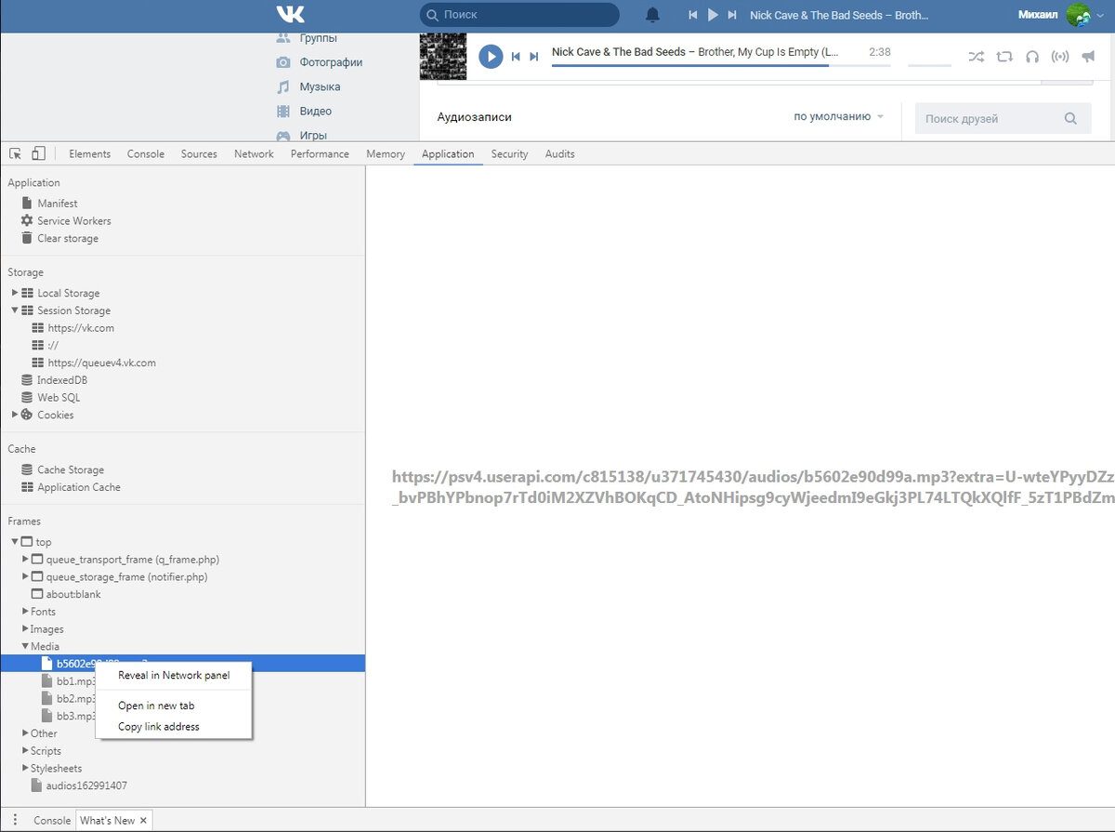Image resolution: width=1115 pixels, height=832 pixels.
Task: Open the по умолчанию sort dropdown
Action: point(839,117)
